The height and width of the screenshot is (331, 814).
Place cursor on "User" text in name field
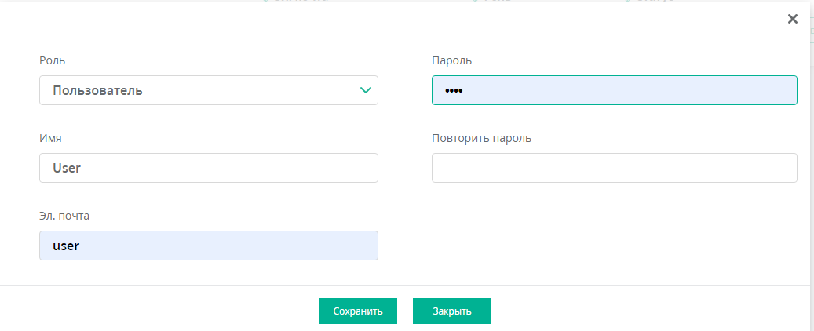[67, 168]
